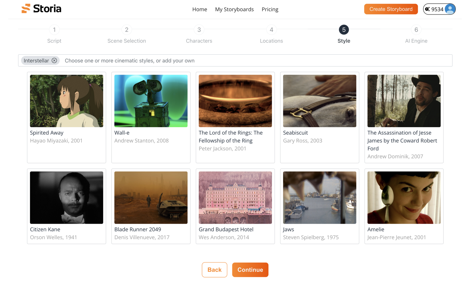Click the Wall-e title text
This screenshot has width=470, height=281.
coord(122,133)
